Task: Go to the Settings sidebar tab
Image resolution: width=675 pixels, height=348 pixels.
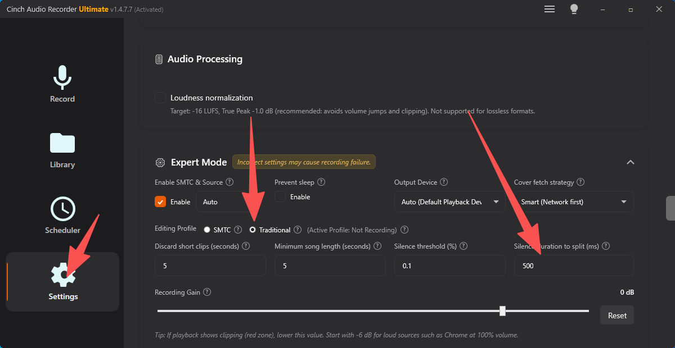Action: (x=62, y=282)
